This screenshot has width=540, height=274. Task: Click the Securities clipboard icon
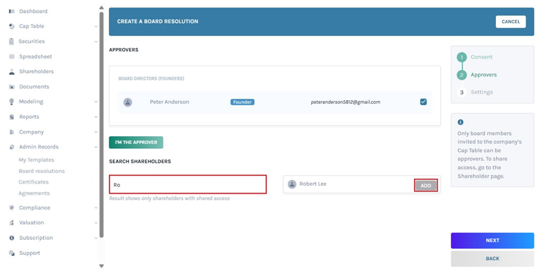(12, 42)
